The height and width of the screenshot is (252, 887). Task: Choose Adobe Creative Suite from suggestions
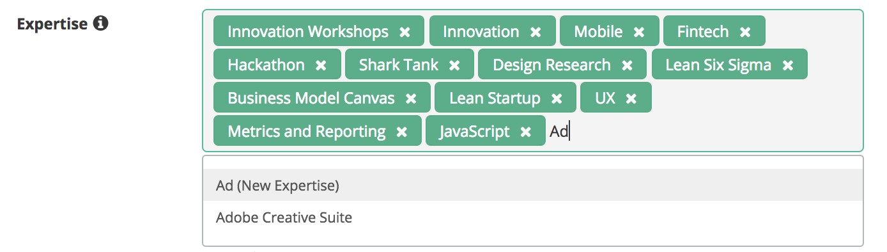[533, 217]
